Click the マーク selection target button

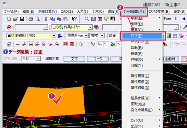[x=98, y=59]
